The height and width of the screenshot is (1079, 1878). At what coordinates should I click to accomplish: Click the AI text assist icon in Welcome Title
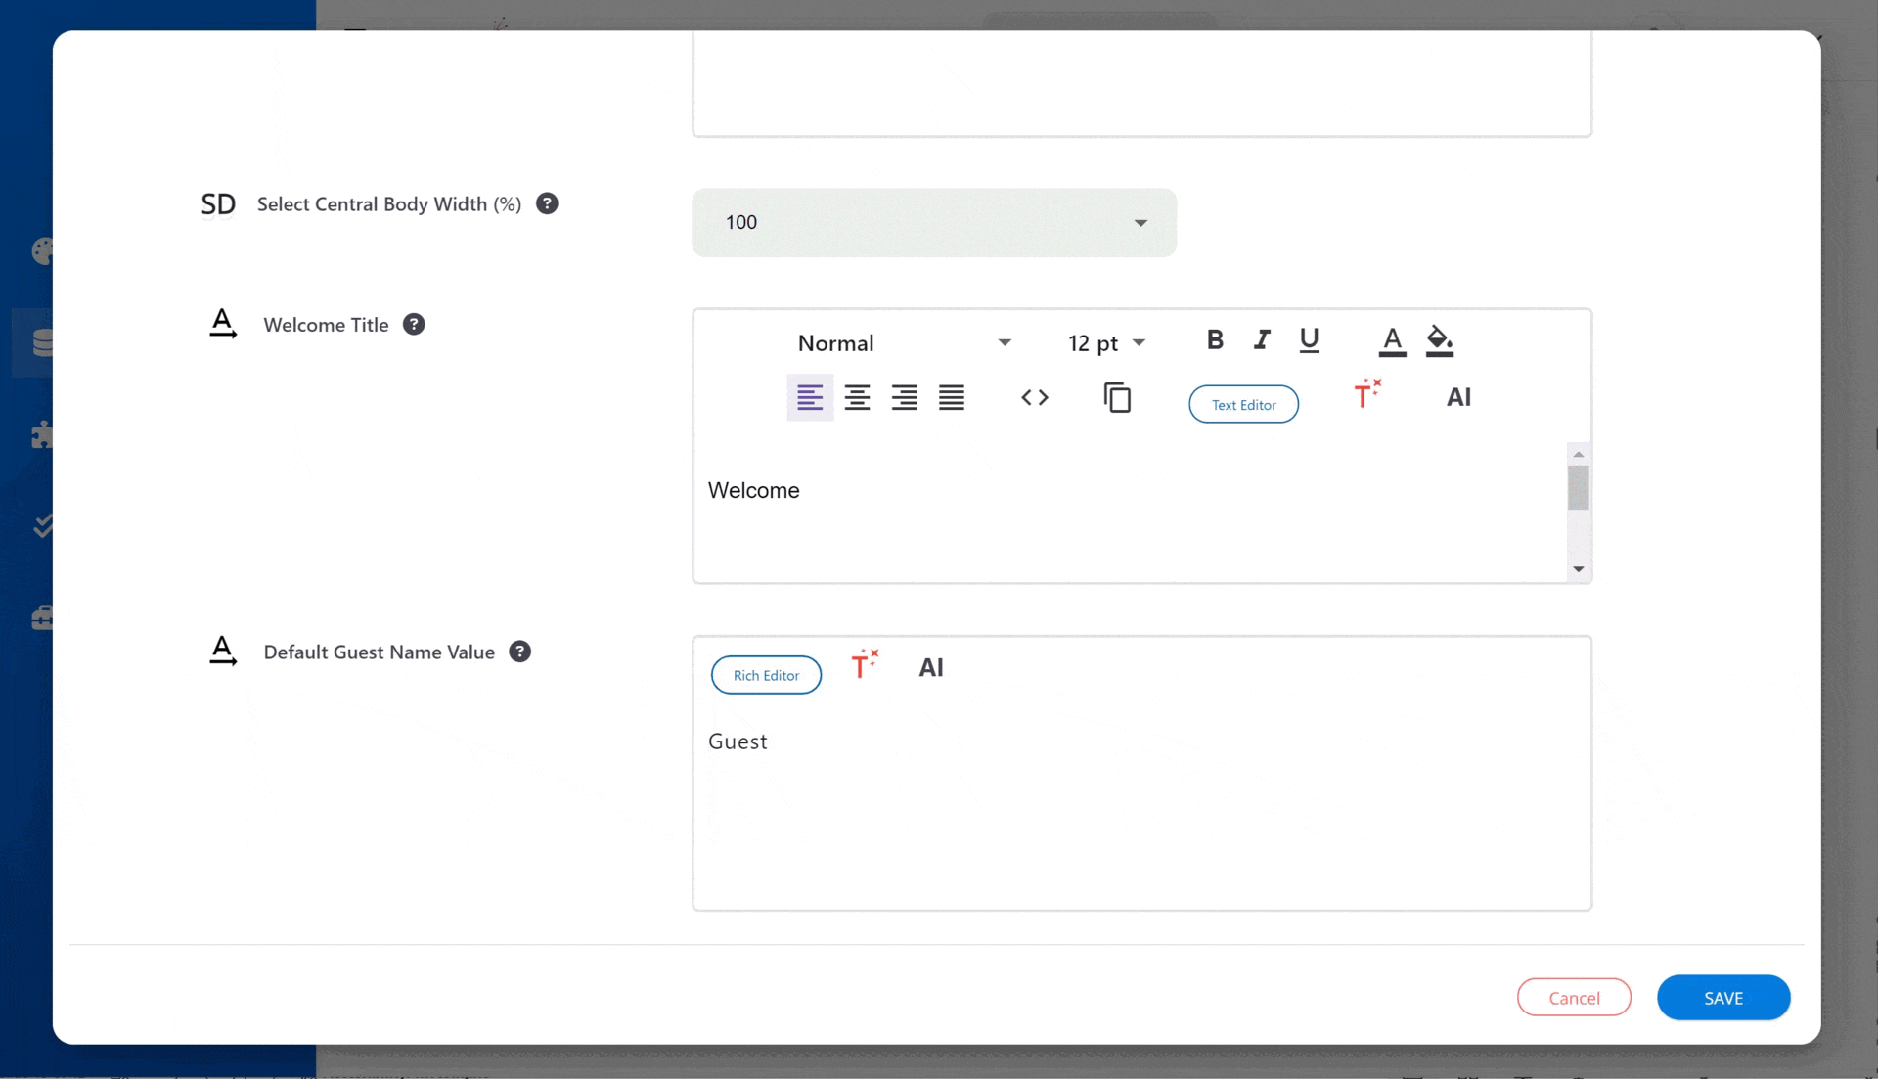point(1458,397)
